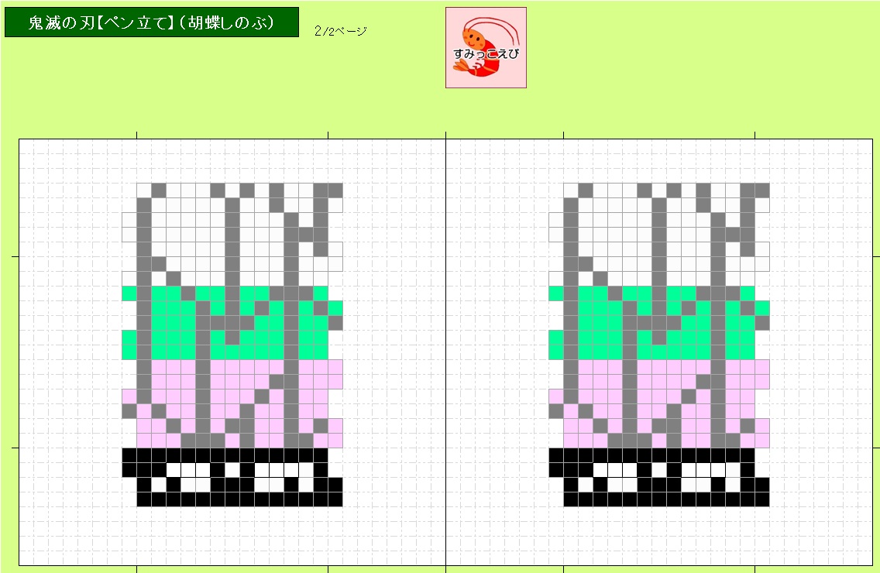The height and width of the screenshot is (573, 880).
Task: Click the 2/2ページ page label
Action: coord(341,31)
